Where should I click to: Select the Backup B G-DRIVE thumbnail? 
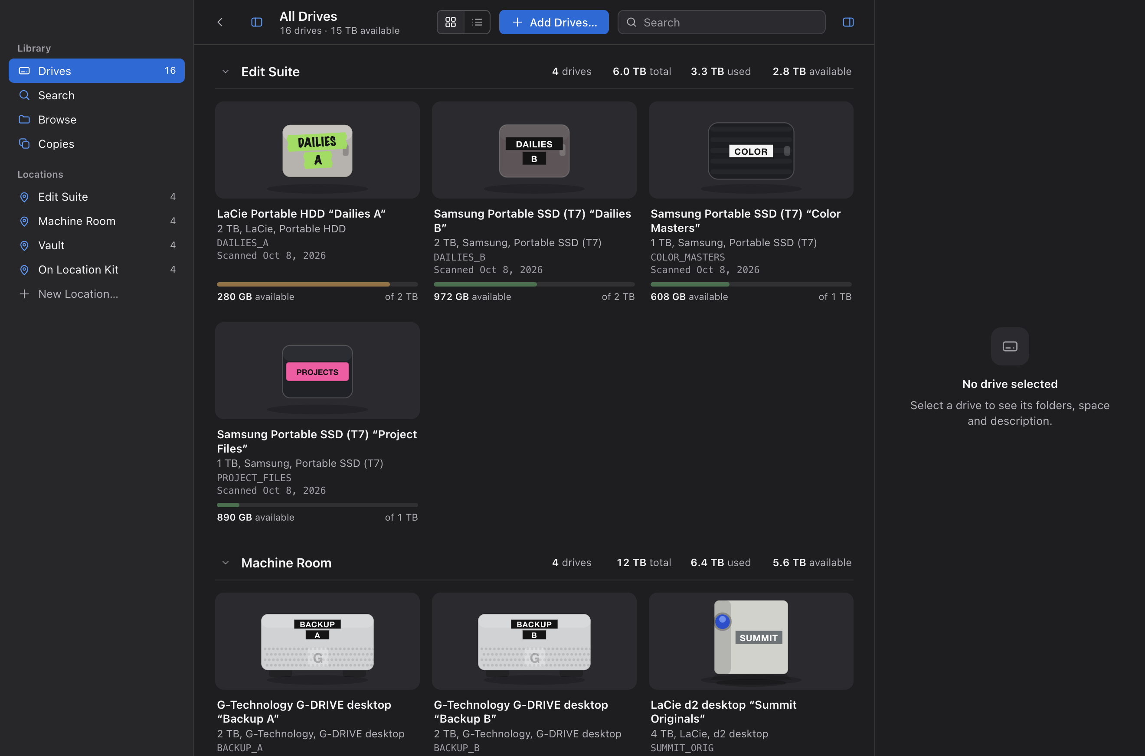[534, 641]
